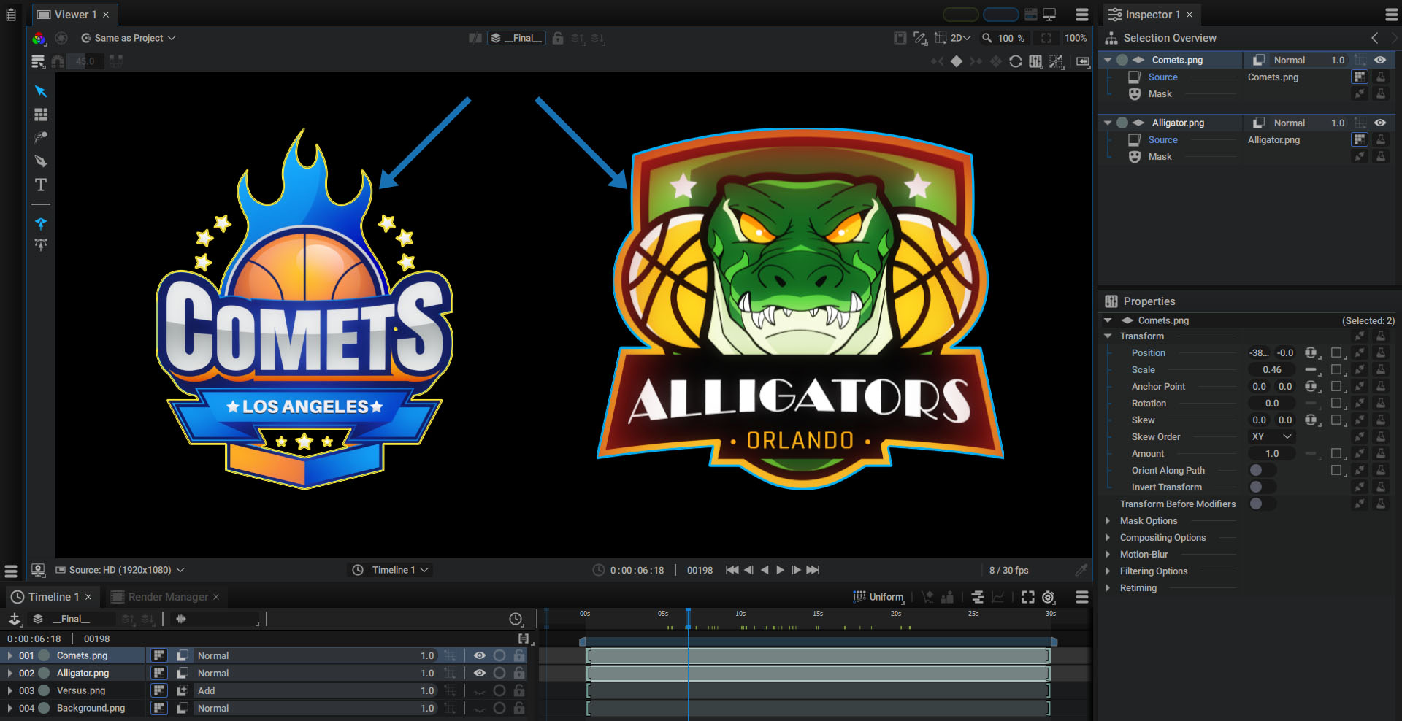Jump to the first frame
This screenshot has height=721, width=1402.
tap(732, 570)
